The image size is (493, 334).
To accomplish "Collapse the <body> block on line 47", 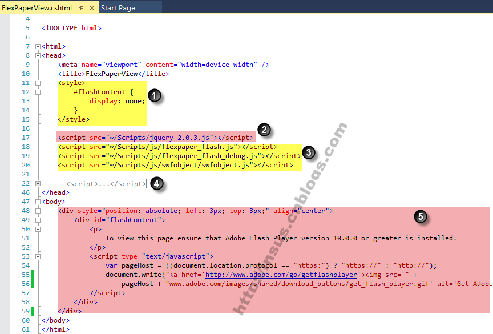I will (38, 202).
